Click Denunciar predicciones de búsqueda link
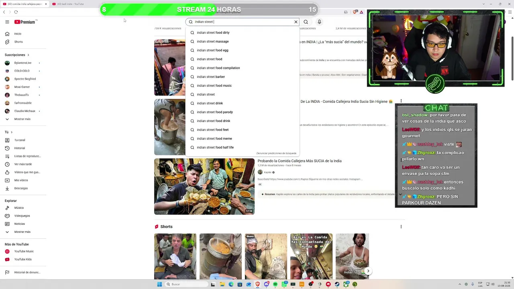514x289 pixels. click(x=276, y=153)
